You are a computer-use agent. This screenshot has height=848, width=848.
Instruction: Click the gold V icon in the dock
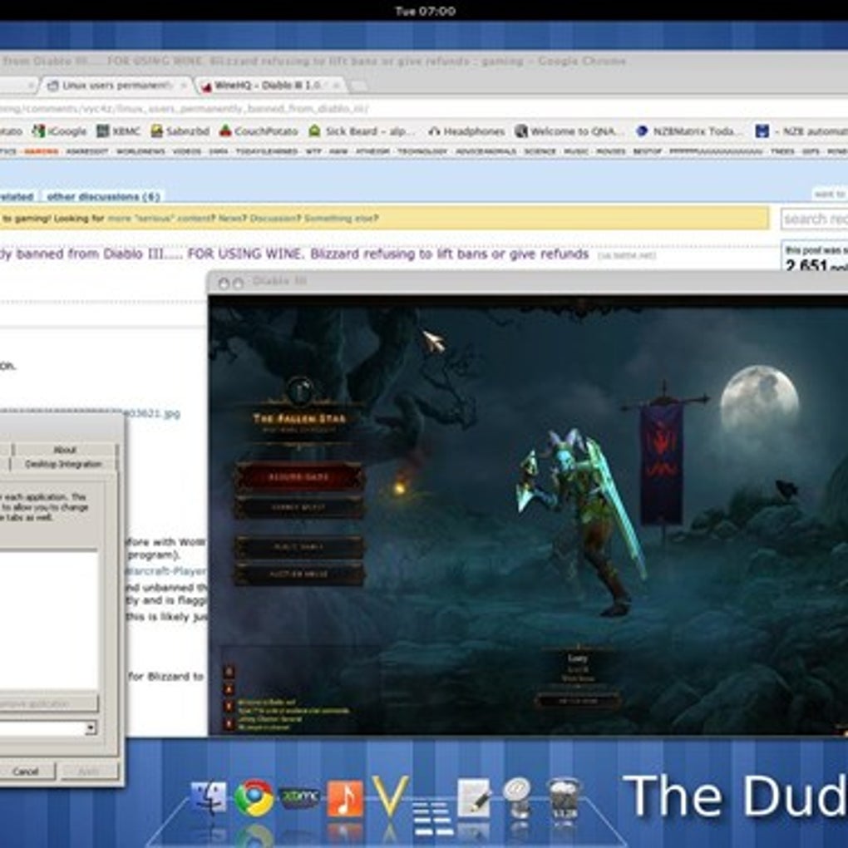[x=389, y=796]
